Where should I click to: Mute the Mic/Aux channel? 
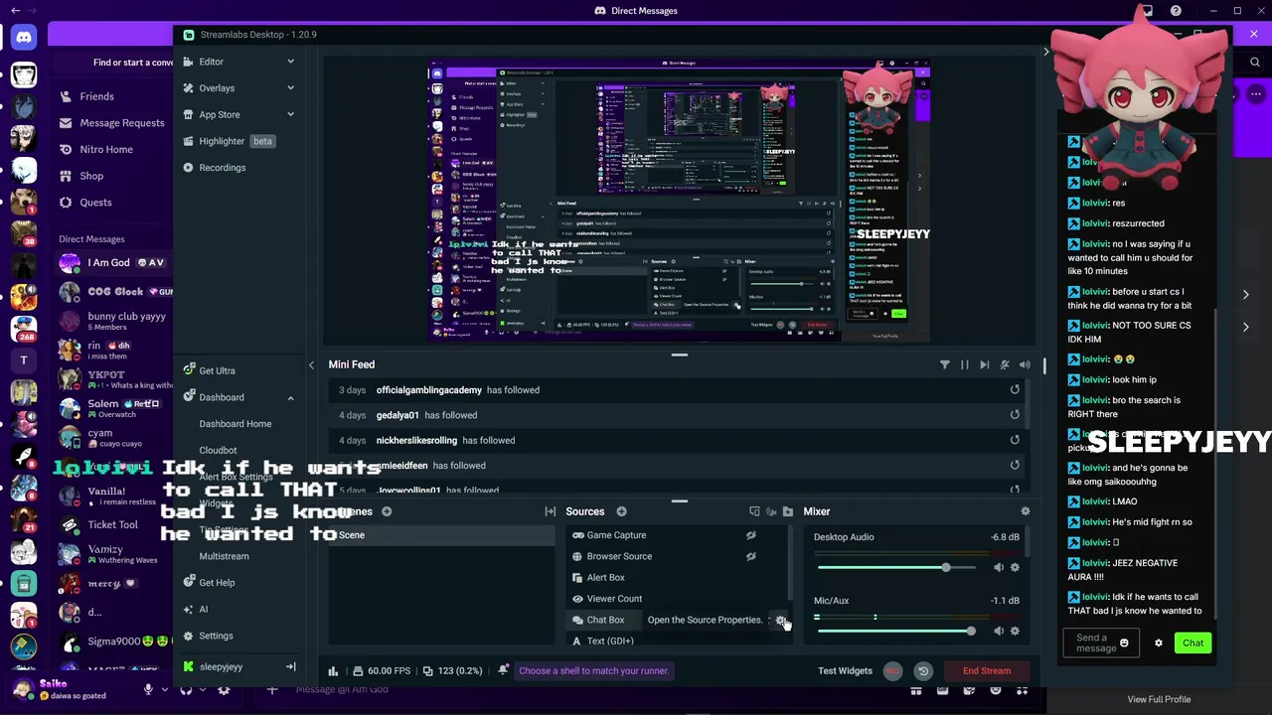[x=998, y=631]
